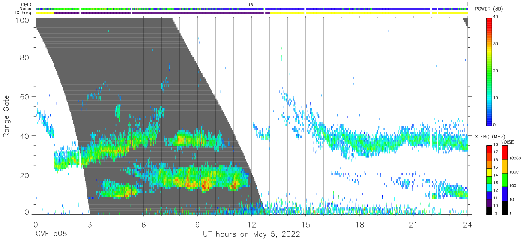Click the "CPID" row label

tap(26, 5)
